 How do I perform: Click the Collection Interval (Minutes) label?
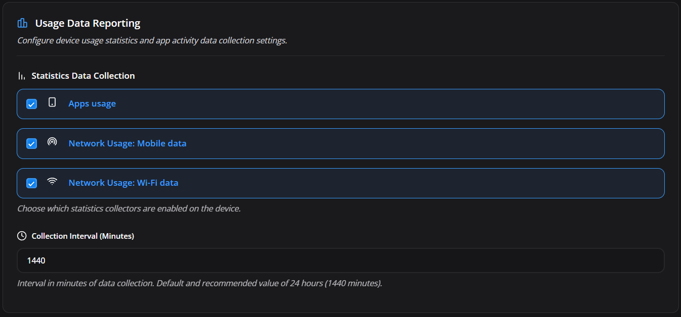pos(82,236)
